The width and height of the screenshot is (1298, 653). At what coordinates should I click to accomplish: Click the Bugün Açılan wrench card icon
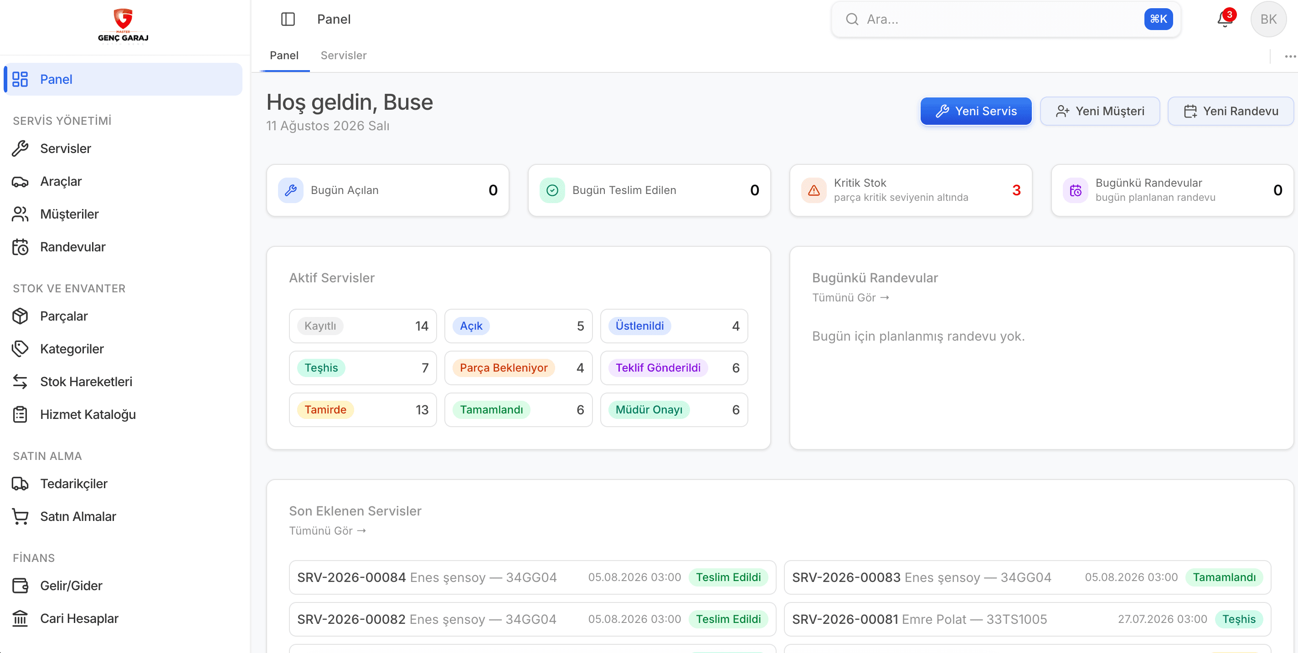[x=291, y=190]
